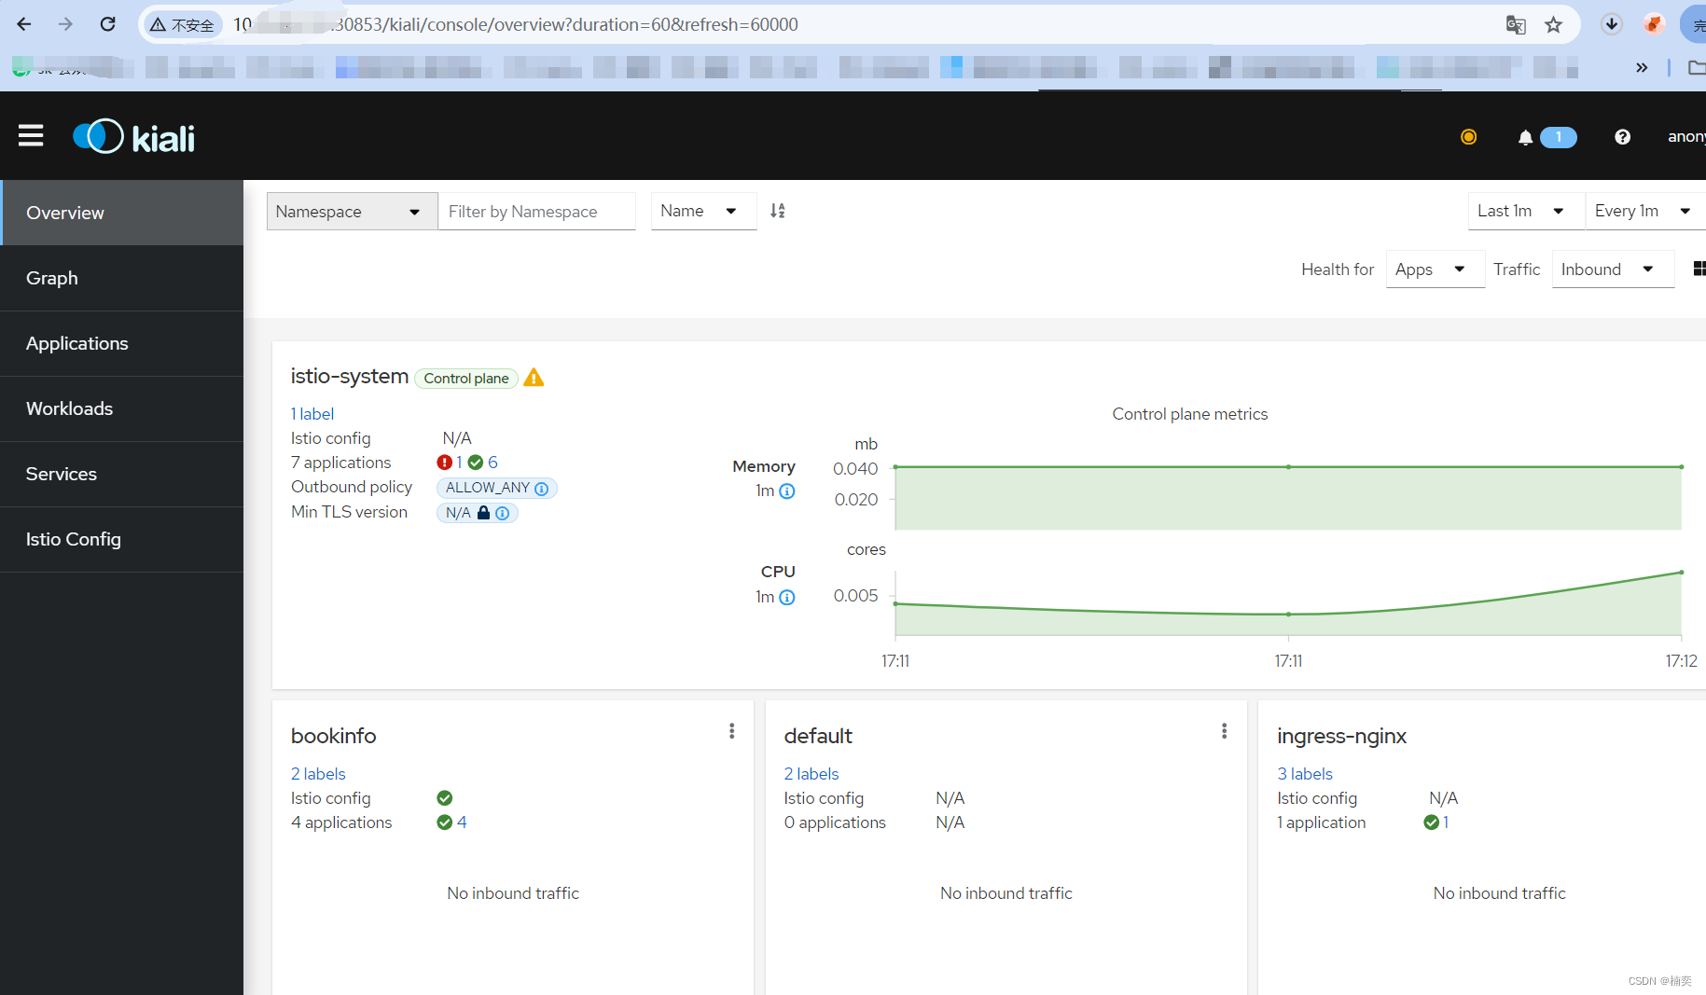Click bookinfo 4 applications health check icon
1706x995 pixels.
click(445, 822)
